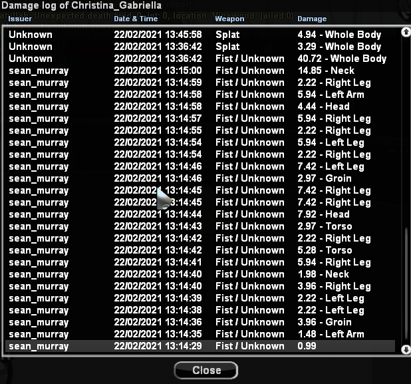411x384 pixels.
Task: Select the row with time 13:45:58
Action: pyautogui.click(x=200, y=35)
